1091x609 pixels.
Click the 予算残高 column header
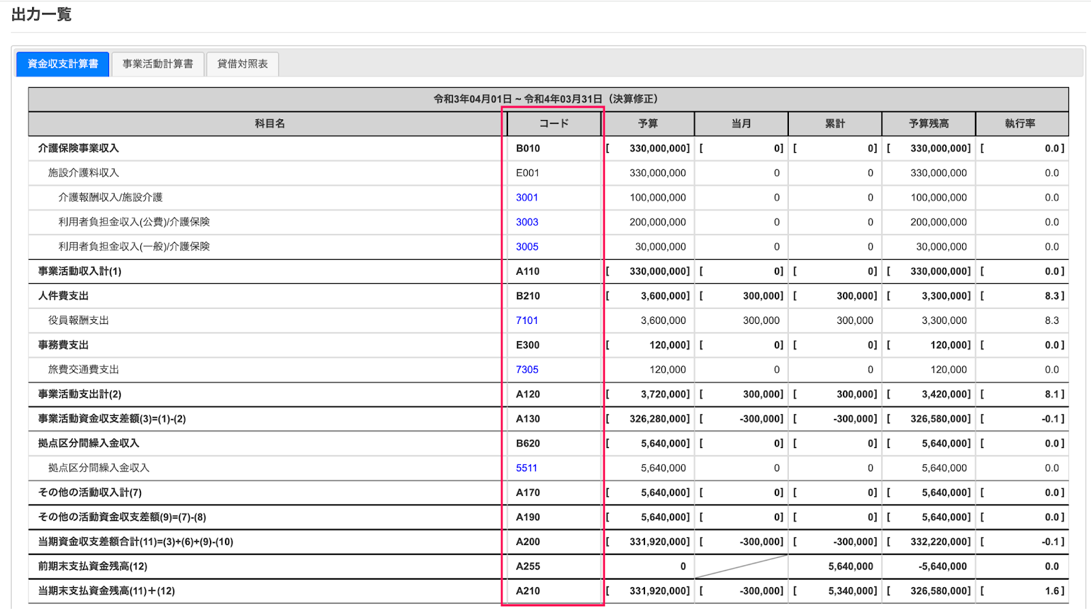(x=929, y=123)
